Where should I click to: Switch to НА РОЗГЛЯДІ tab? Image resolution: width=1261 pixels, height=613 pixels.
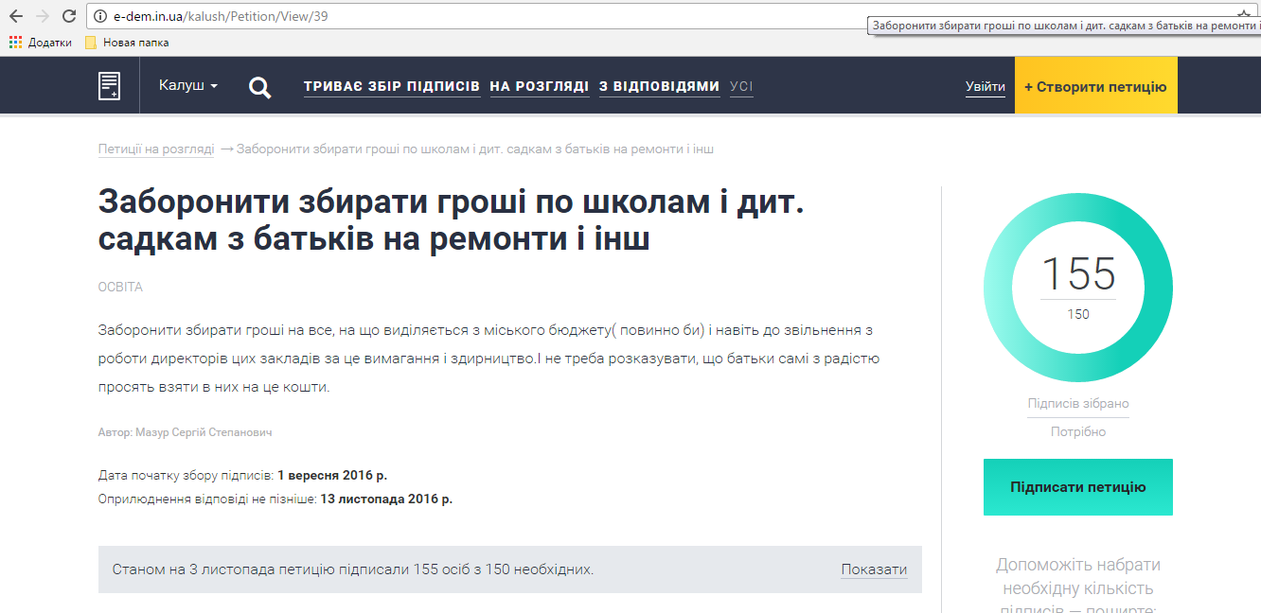point(539,87)
